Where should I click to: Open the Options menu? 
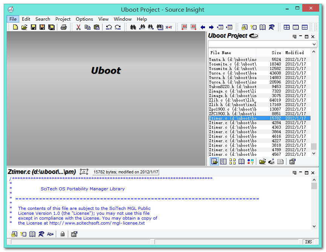tap(84, 19)
